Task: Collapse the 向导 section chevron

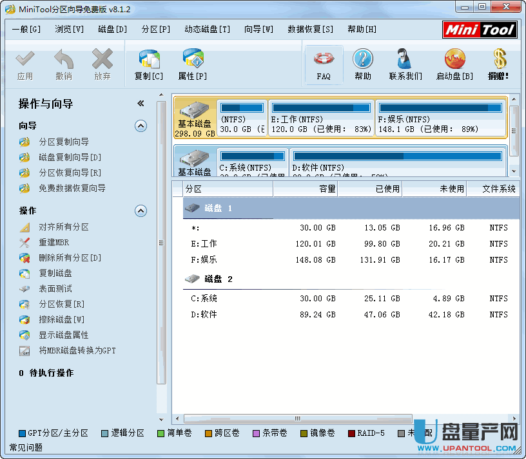Action: point(141,126)
